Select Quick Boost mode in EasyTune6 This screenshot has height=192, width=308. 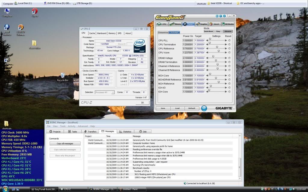pyautogui.click(x=209, y=31)
